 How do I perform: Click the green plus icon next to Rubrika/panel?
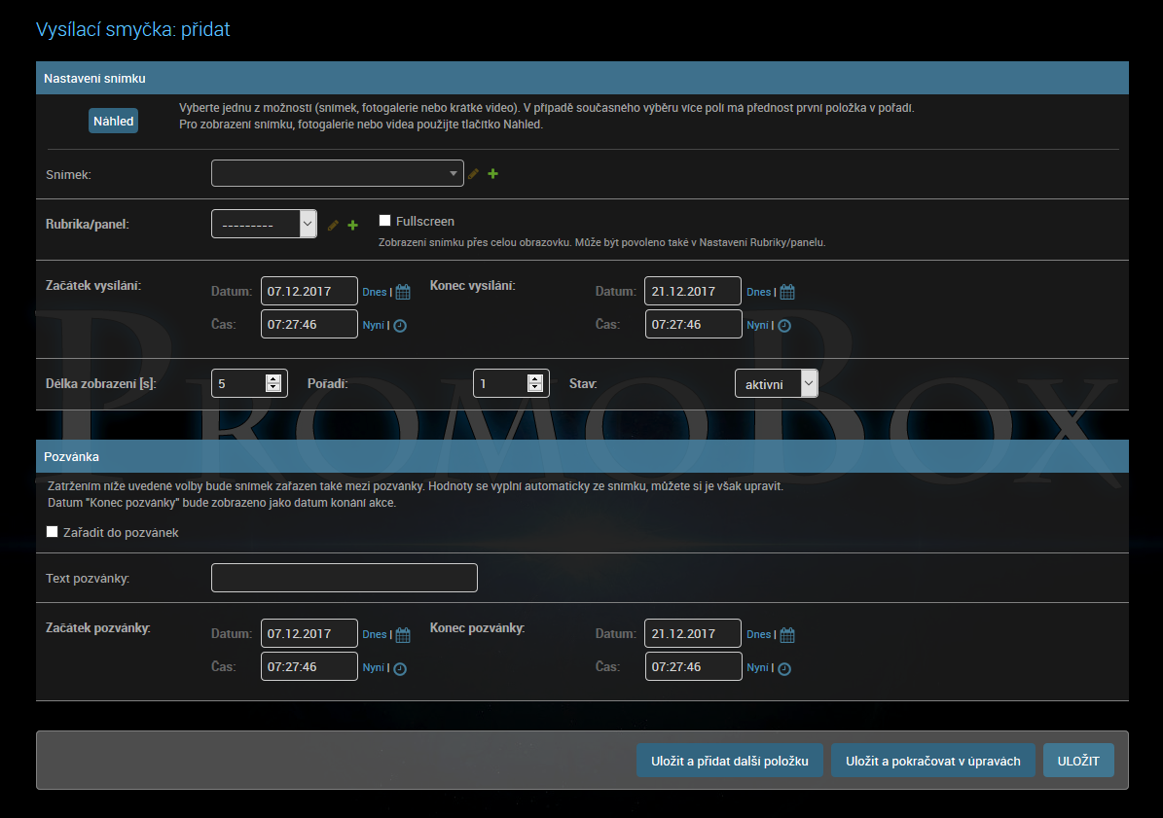(x=352, y=226)
